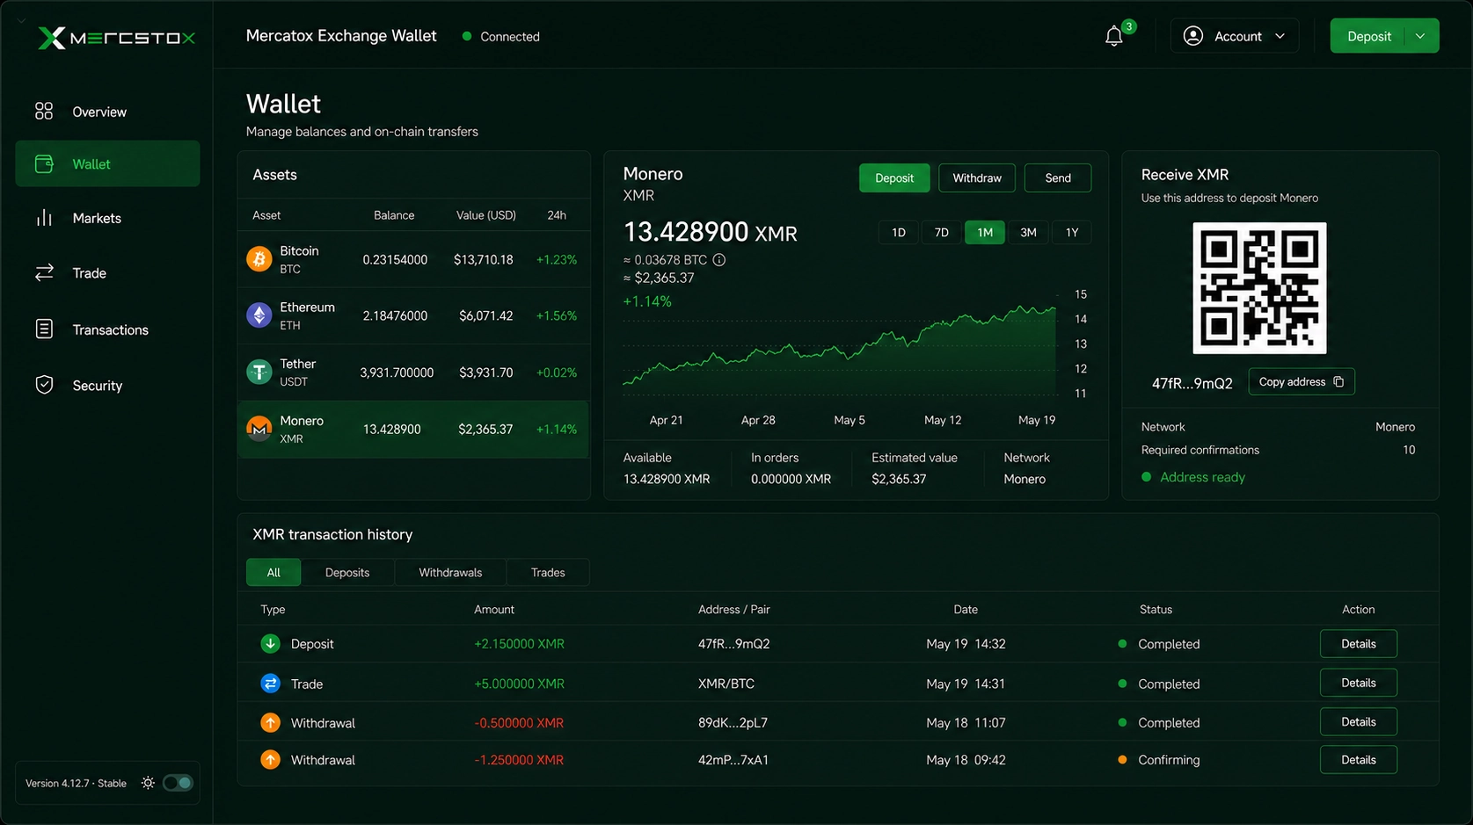The image size is (1473, 825).
Task: Click the blue Trade swap icon in history
Action: point(270,683)
